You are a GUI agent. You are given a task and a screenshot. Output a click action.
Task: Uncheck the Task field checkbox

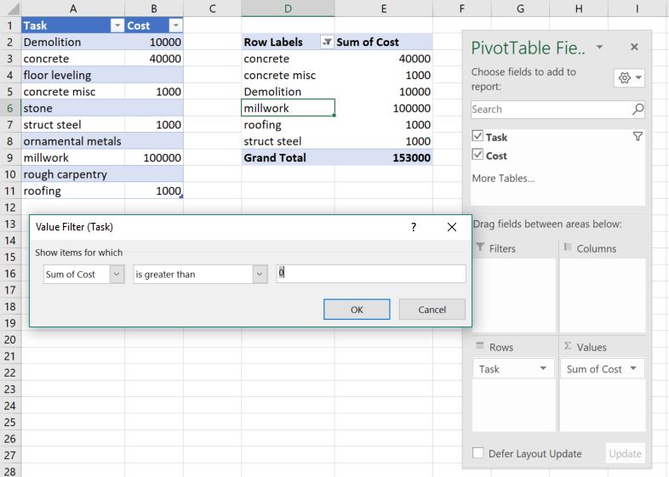(477, 136)
